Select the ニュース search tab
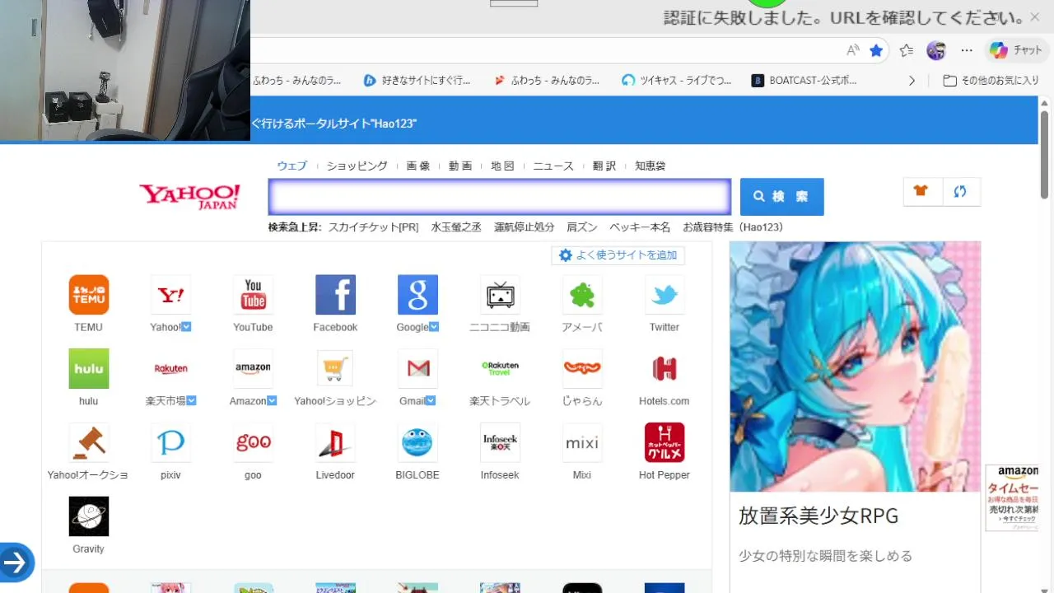The width and height of the screenshot is (1054, 593). (553, 166)
